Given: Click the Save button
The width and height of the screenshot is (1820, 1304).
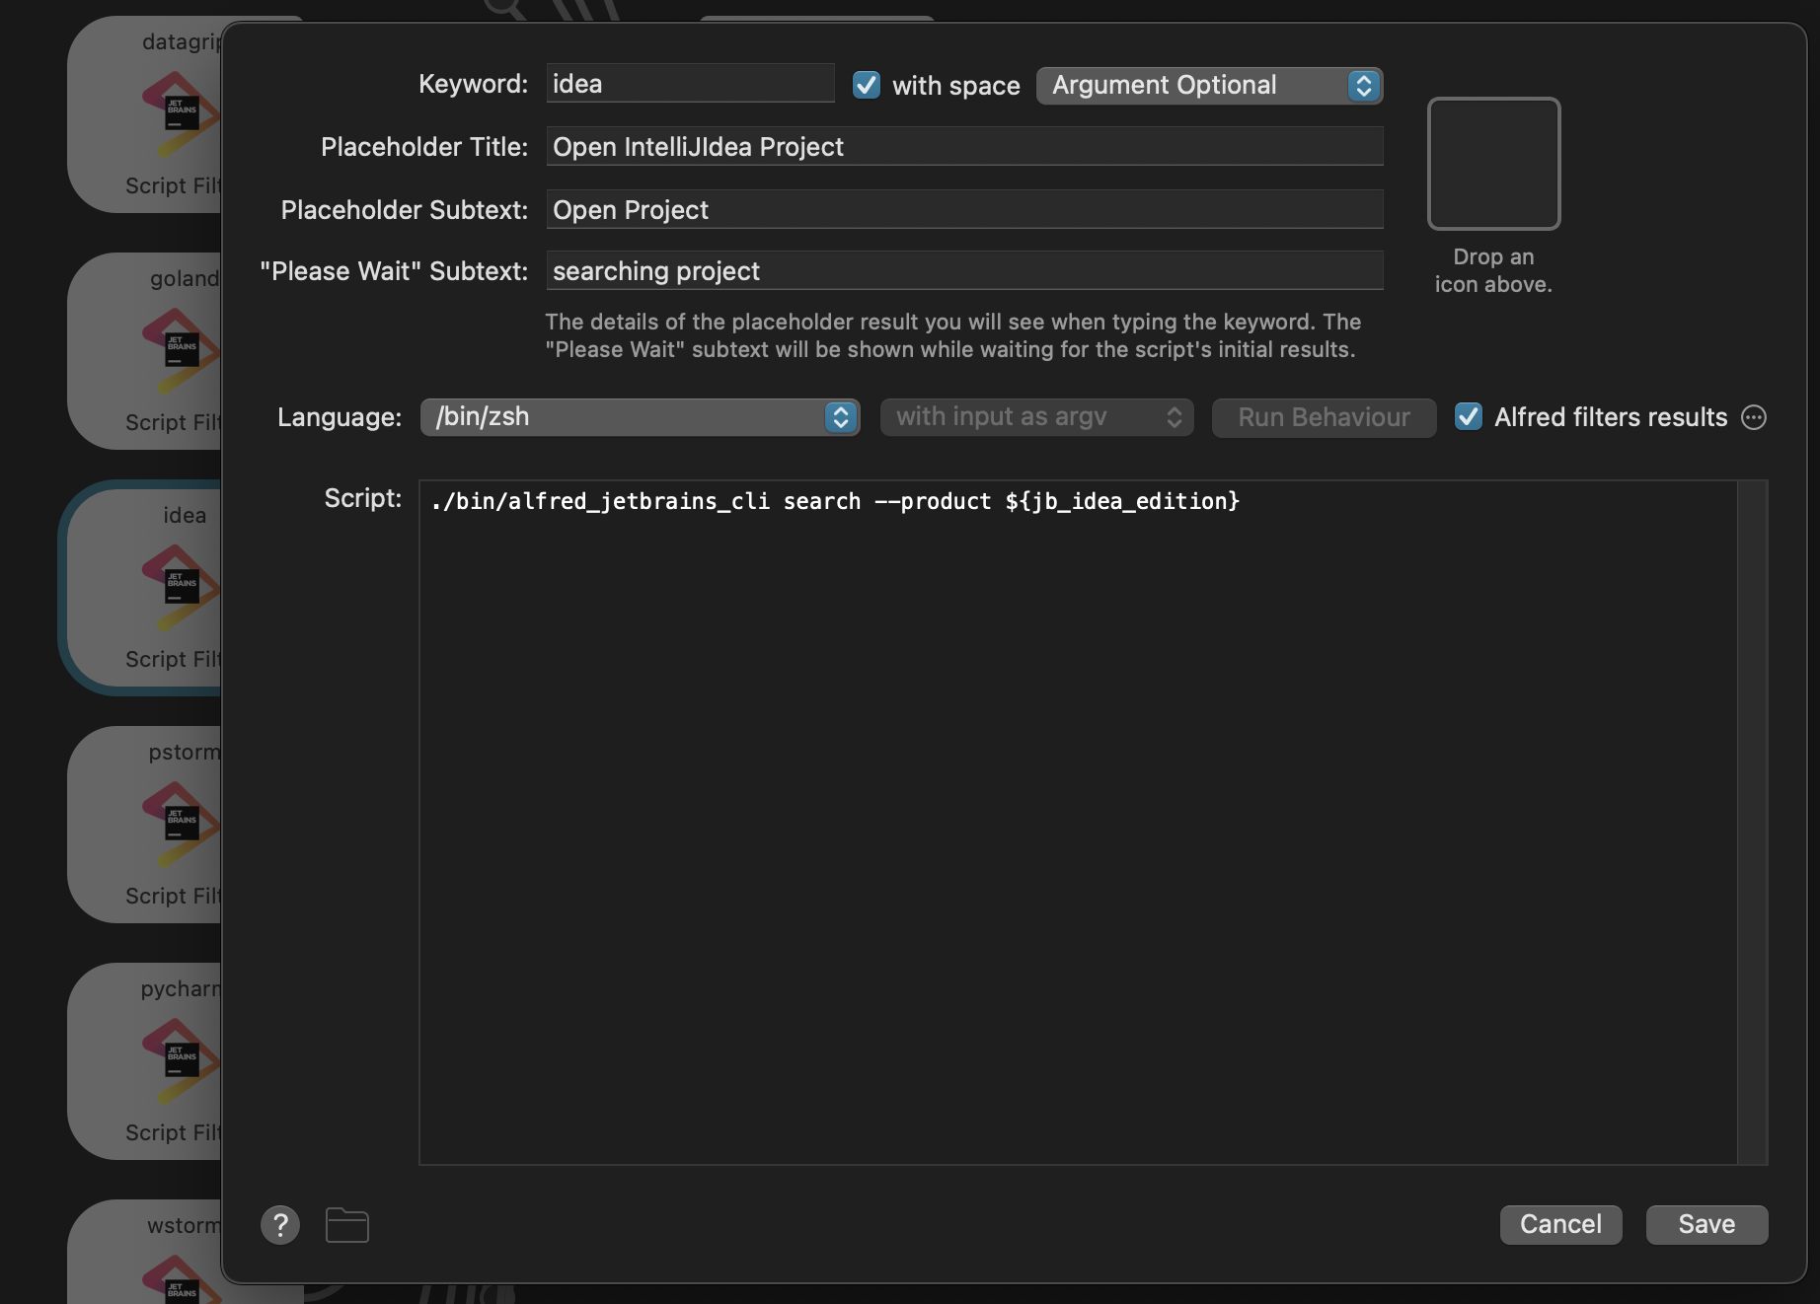Looking at the screenshot, I should (1706, 1224).
